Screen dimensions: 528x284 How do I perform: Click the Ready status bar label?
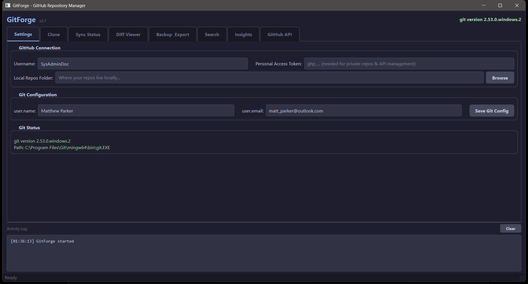pos(11,277)
